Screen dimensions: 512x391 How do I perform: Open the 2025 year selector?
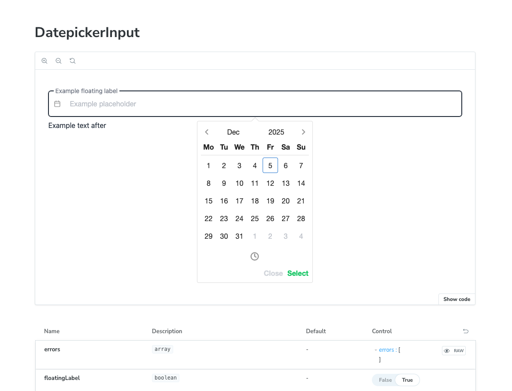[x=276, y=132]
